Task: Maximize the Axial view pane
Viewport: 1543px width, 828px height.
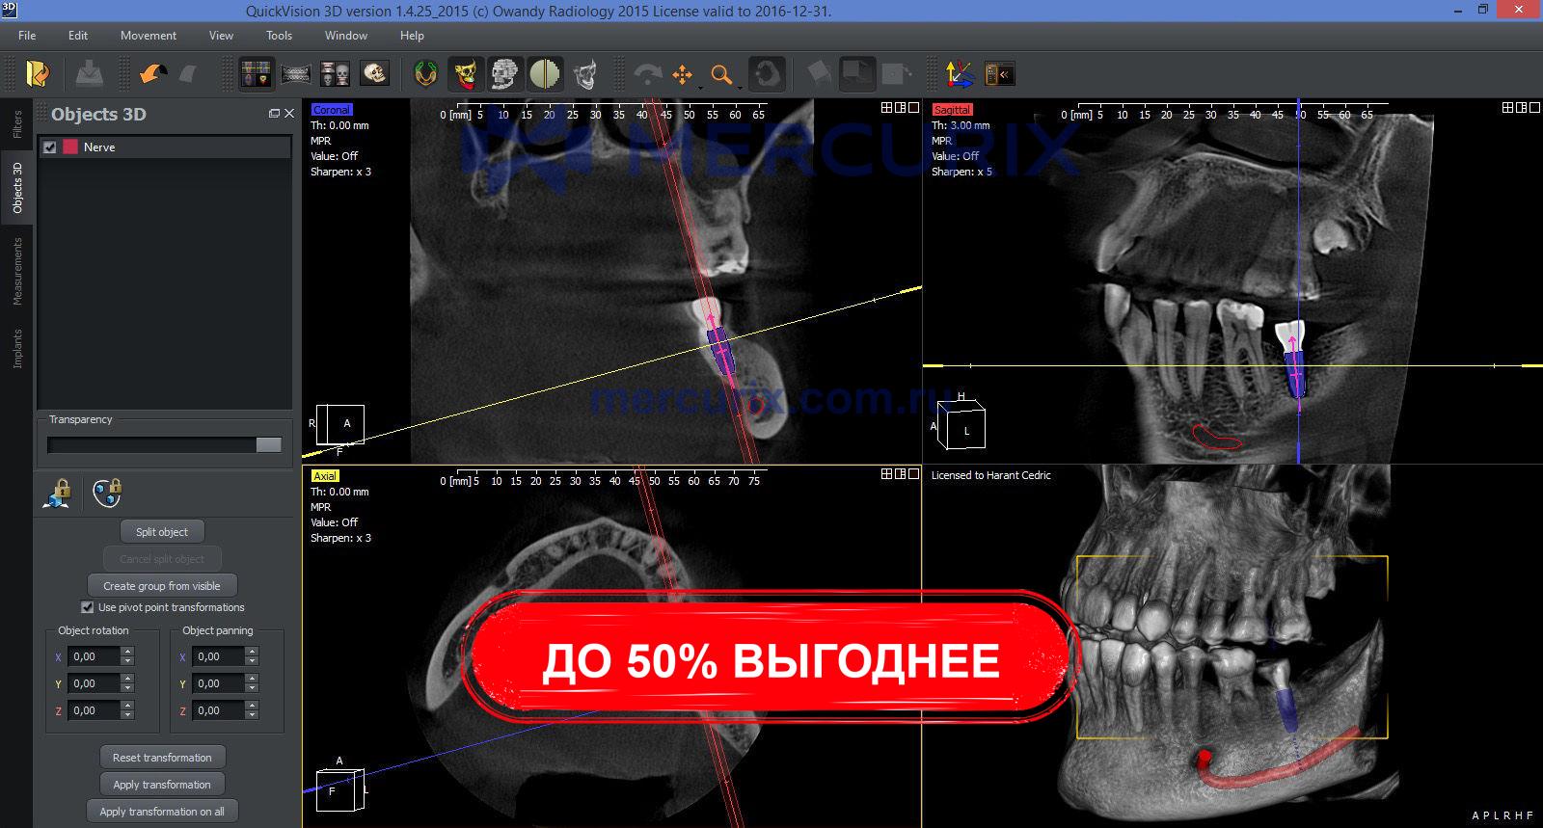Action: click(913, 474)
